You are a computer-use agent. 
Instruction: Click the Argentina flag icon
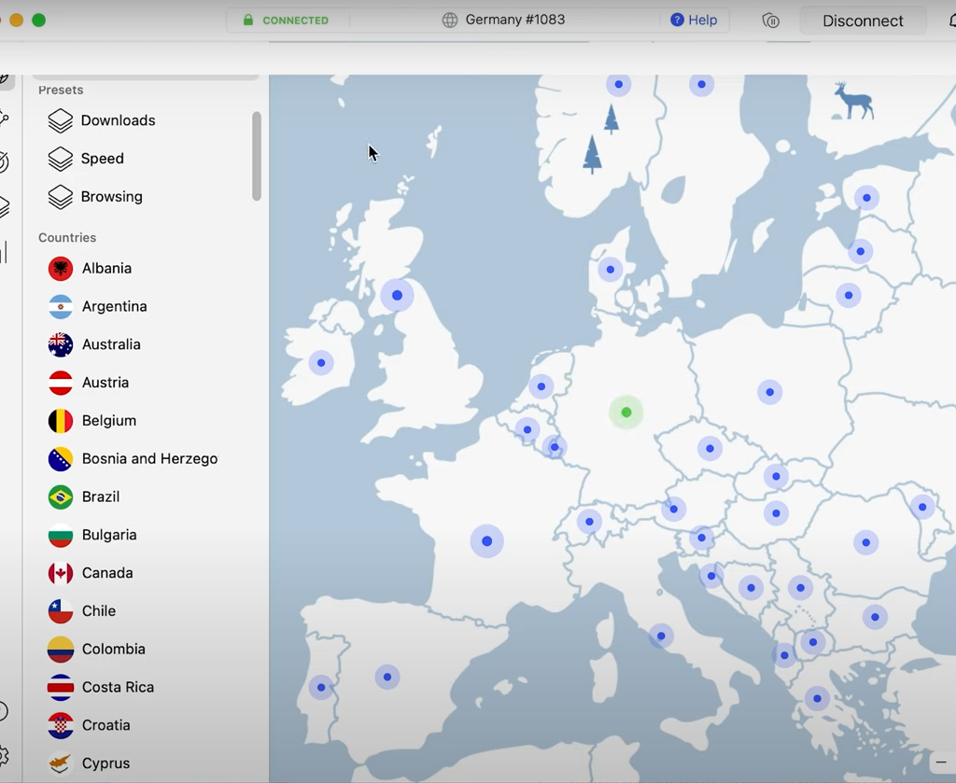tap(61, 306)
